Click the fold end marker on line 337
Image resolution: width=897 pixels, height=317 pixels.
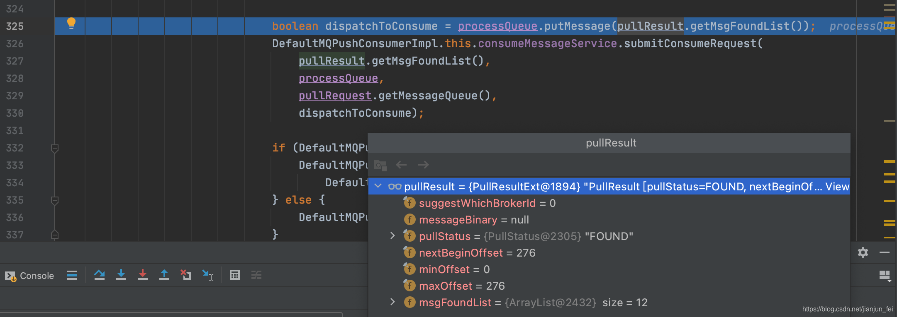tap(54, 235)
